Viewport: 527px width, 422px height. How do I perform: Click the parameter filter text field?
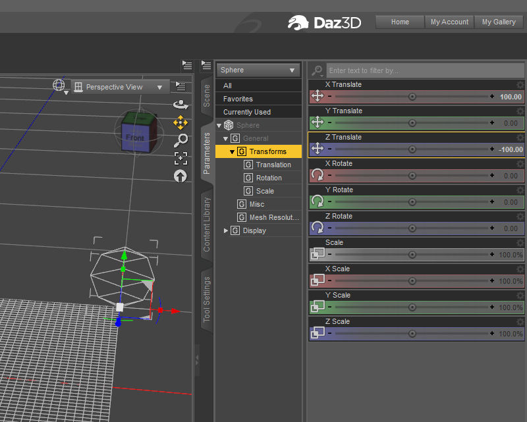pyautogui.click(x=422, y=70)
